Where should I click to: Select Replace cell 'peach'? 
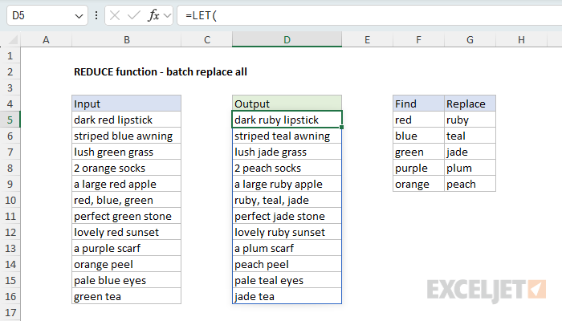tap(470, 184)
